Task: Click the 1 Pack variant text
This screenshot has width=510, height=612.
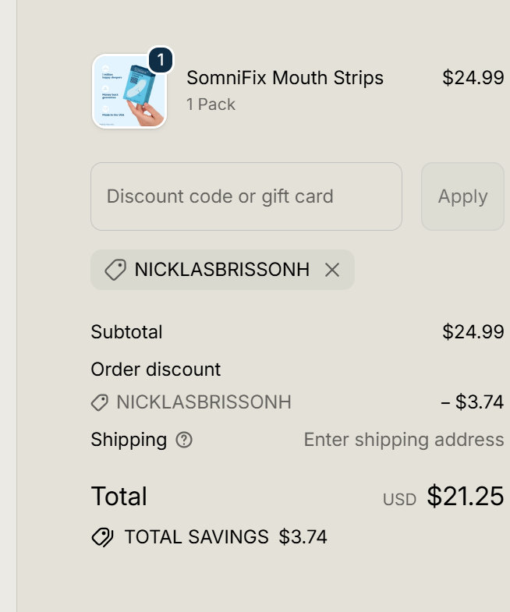Action: 211,104
